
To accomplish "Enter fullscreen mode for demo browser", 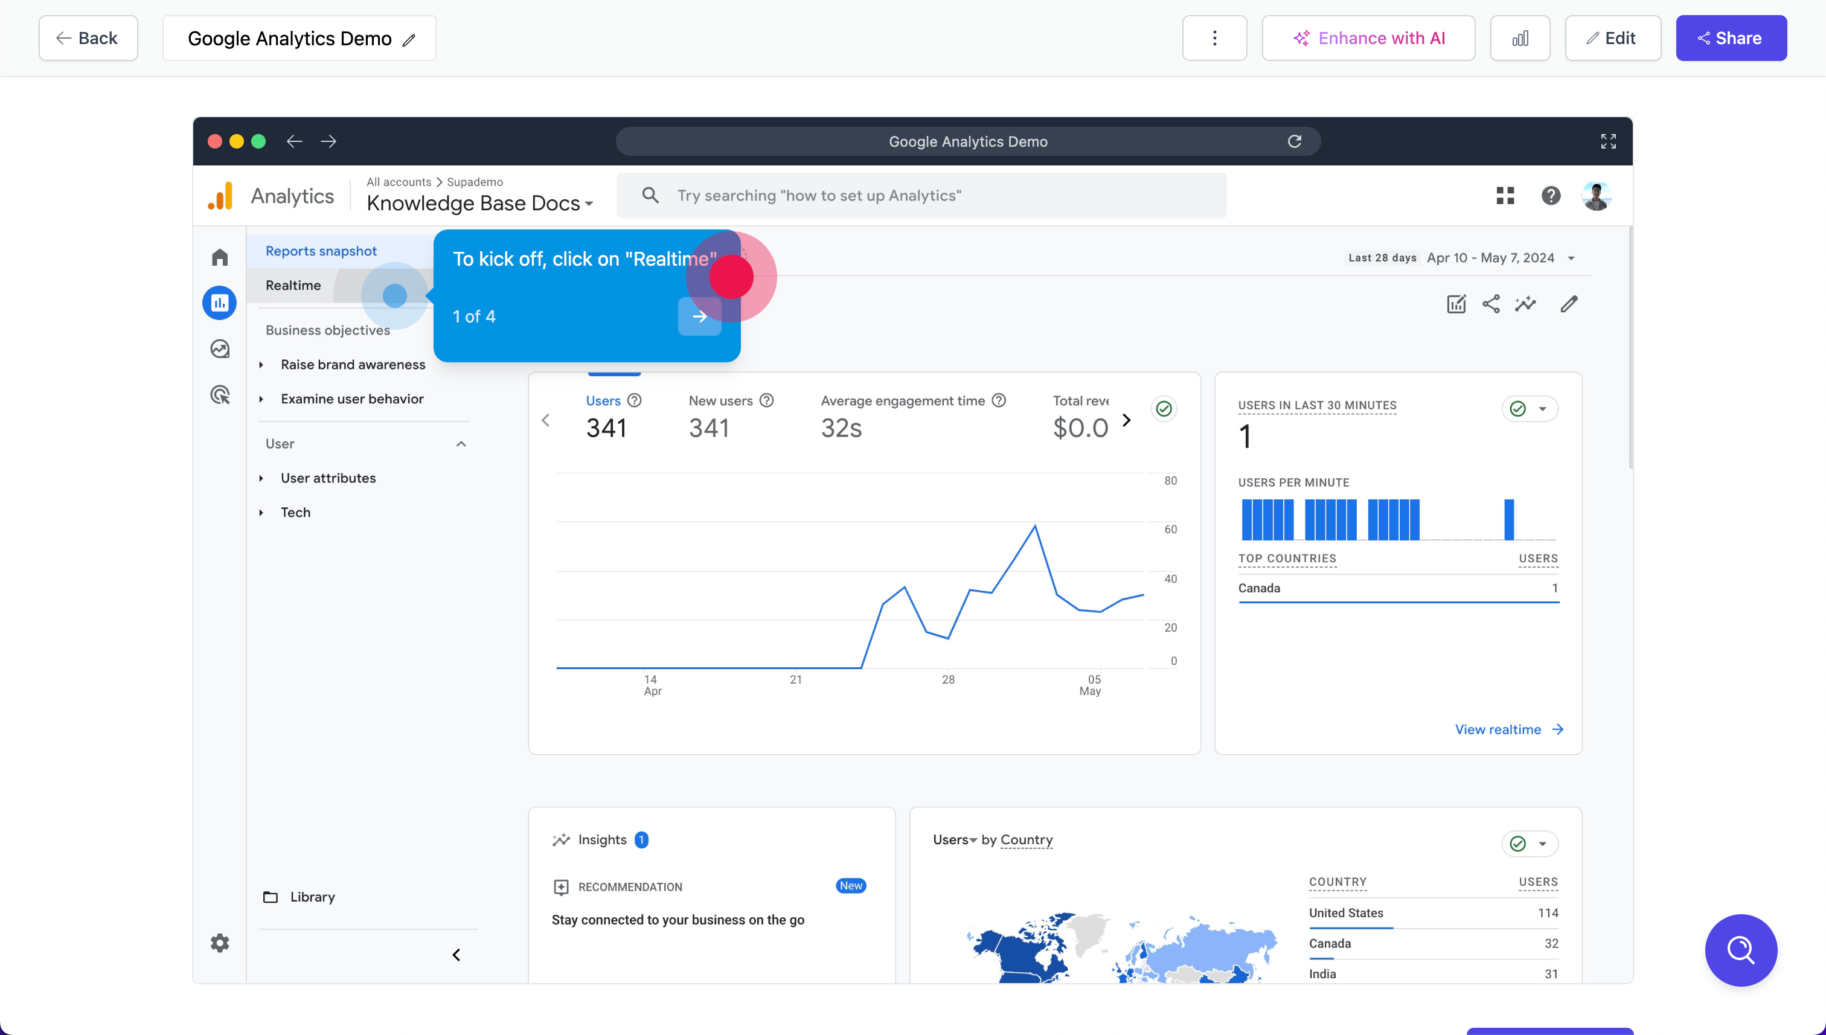I will point(1608,141).
